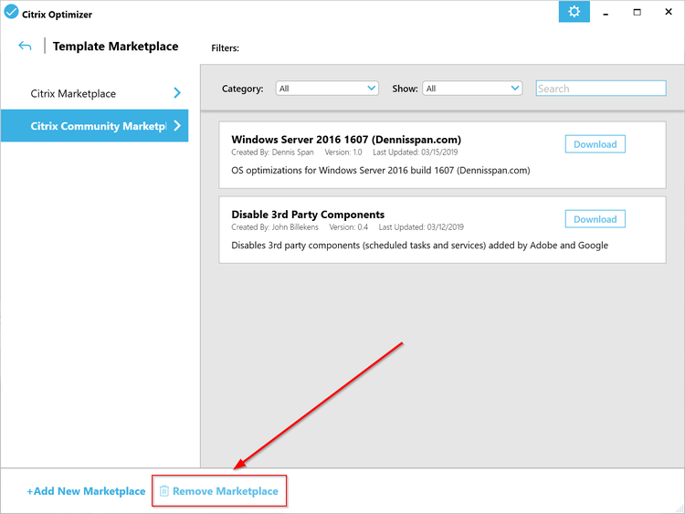This screenshot has width=685, height=514.
Task: Click the Filters: label
Action: [225, 48]
